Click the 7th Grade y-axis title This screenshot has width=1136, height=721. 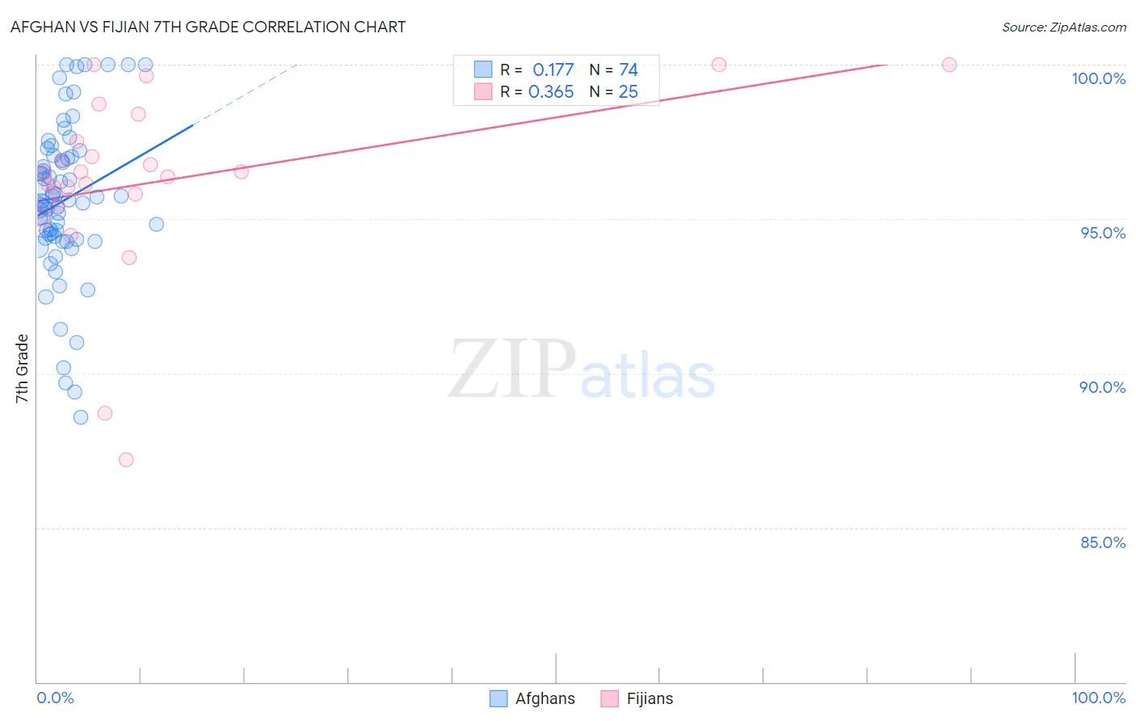pyautogui.click(x=22, y=369)
